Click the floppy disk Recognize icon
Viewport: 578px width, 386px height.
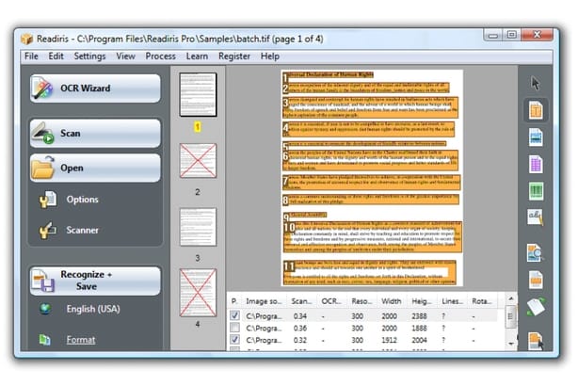click(x=42, y=281)
